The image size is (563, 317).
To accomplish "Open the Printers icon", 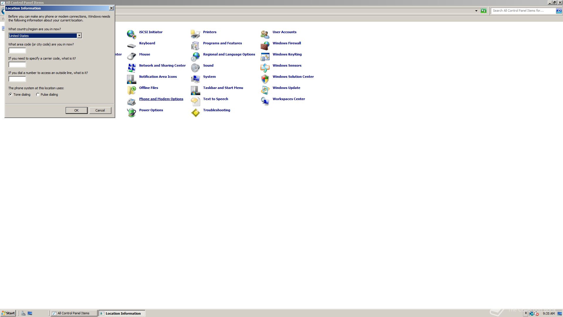I will pyautogui.click(x=195, y=34).
